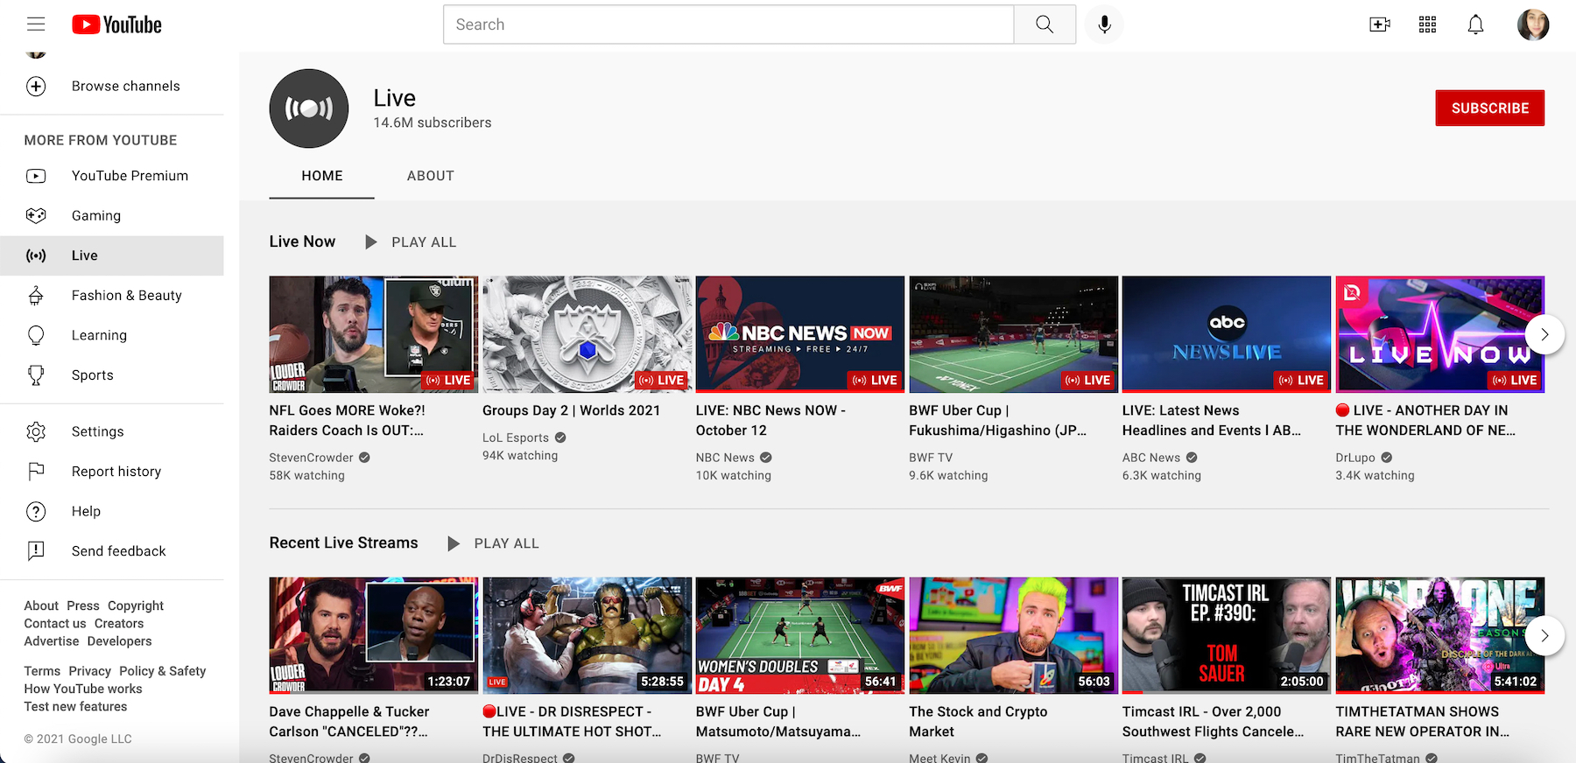Click the search magnifier button
This screenshot has height=763, width=1576.
click(1045, 24)
